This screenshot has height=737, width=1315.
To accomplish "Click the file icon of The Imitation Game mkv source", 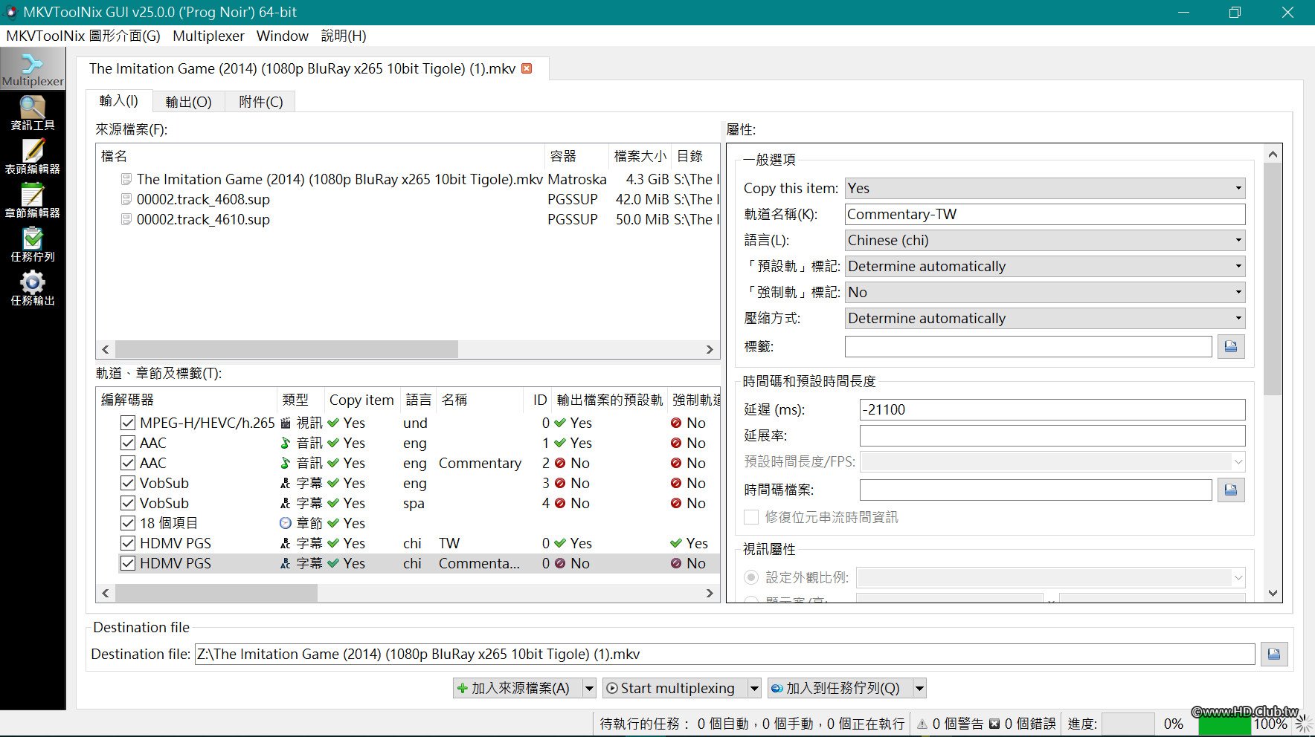I will click(x=126, y=179).
